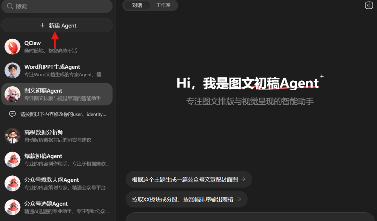Screen dimensions: 377x221
Task: Click the search magnifier icon
Action: [10, 6]
